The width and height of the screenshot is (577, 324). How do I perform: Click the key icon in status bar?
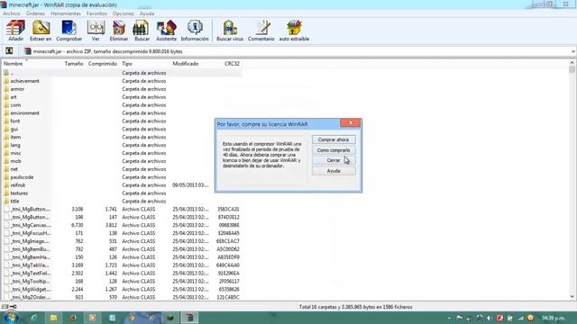14,307
